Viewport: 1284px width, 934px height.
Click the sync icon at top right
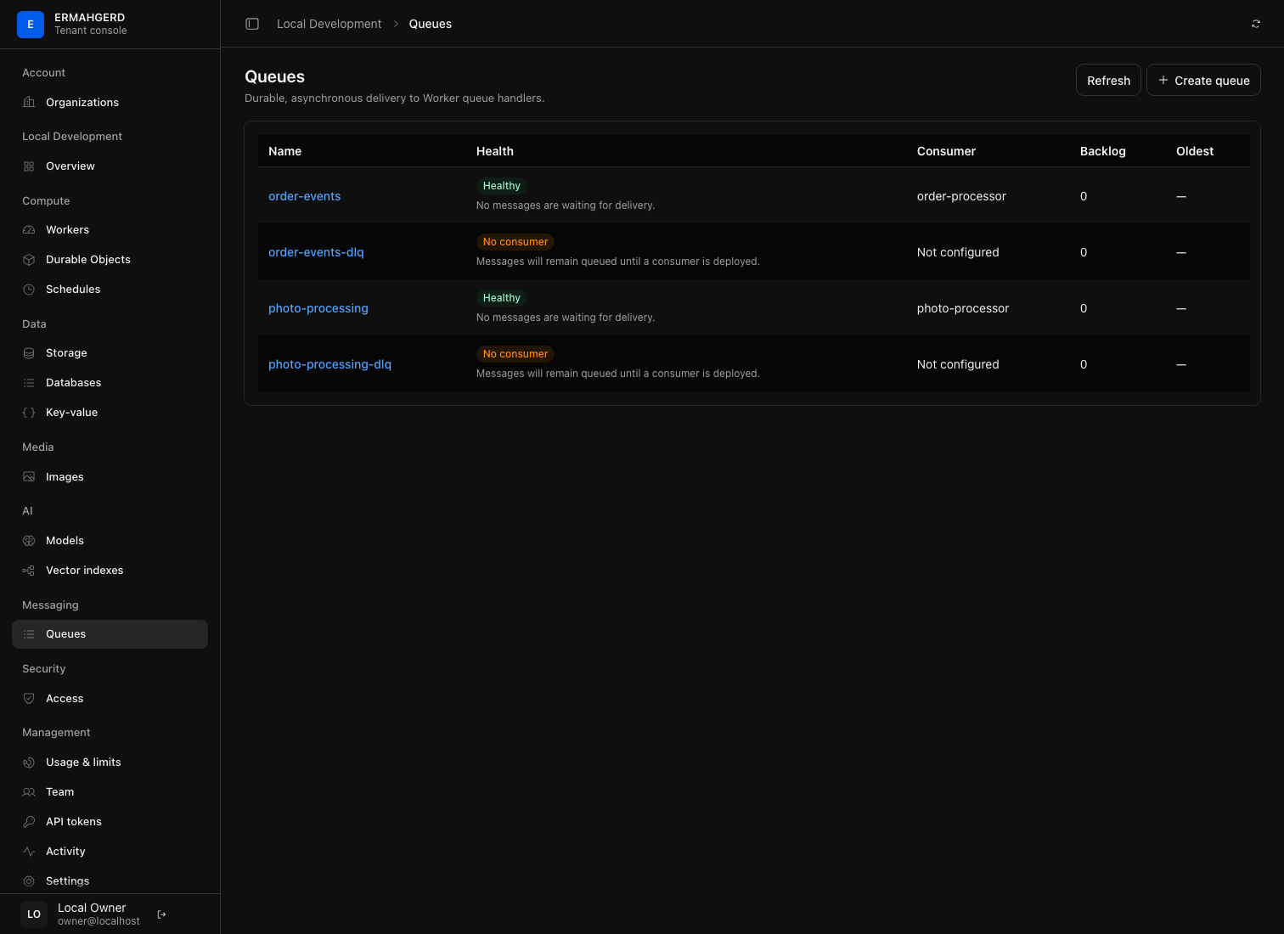(1256, 24)
